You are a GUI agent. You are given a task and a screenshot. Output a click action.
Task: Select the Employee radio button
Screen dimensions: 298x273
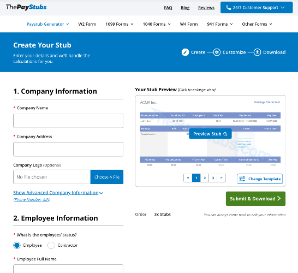17,245
